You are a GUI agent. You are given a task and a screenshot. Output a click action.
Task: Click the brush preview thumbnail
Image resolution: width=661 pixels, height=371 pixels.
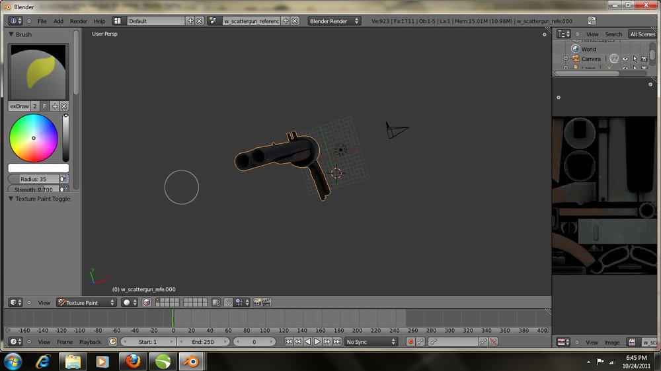click(38, 72)
